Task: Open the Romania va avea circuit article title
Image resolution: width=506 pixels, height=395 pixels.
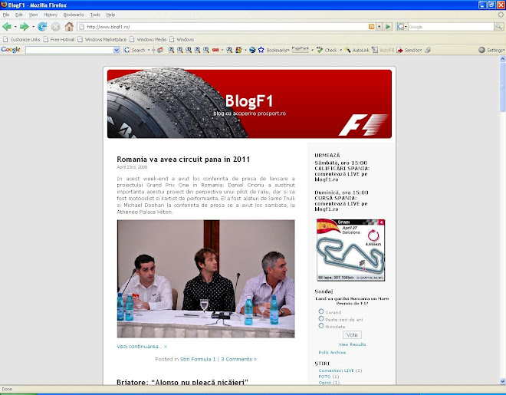Action: 183,159
